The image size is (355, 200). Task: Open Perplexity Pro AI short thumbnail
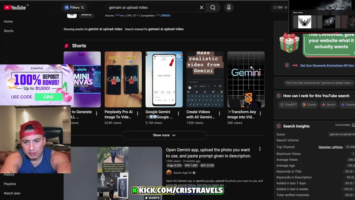pos(123,79)
